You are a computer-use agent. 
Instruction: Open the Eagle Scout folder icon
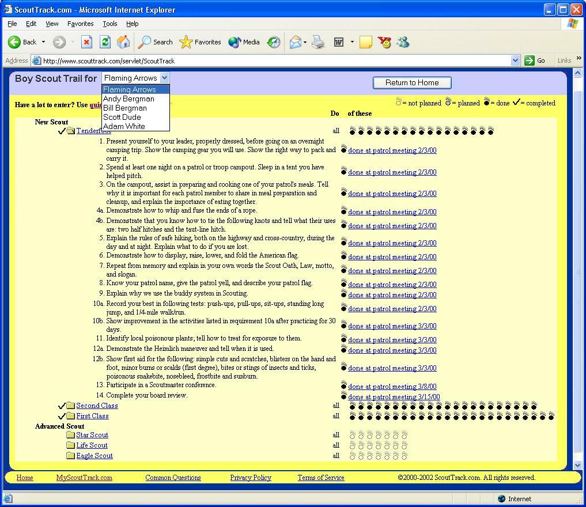point(71,456)
